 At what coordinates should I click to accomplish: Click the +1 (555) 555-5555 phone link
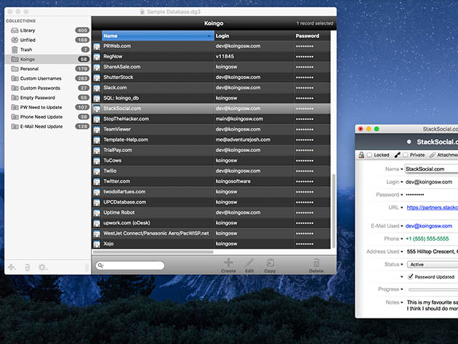pos(427,239)
